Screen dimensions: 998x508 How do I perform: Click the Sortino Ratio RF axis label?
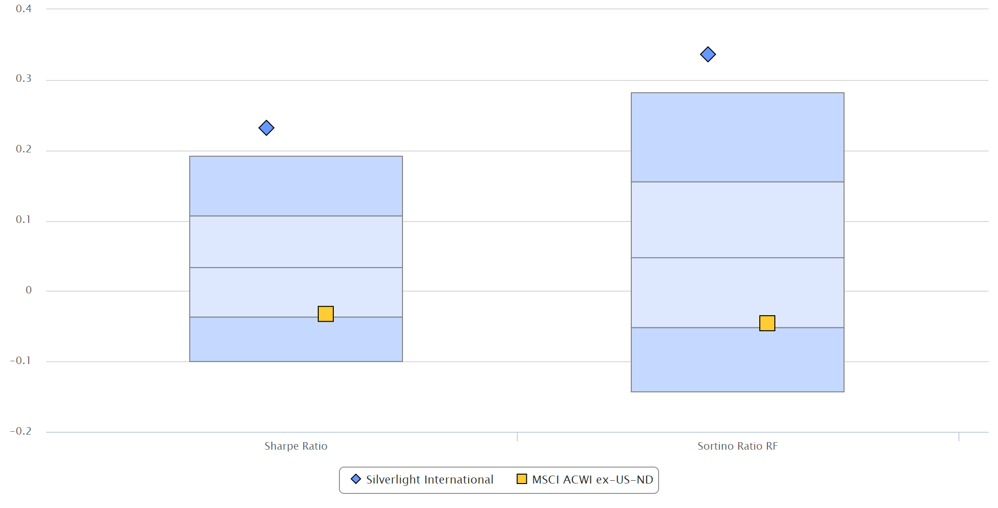coord(738,446)
